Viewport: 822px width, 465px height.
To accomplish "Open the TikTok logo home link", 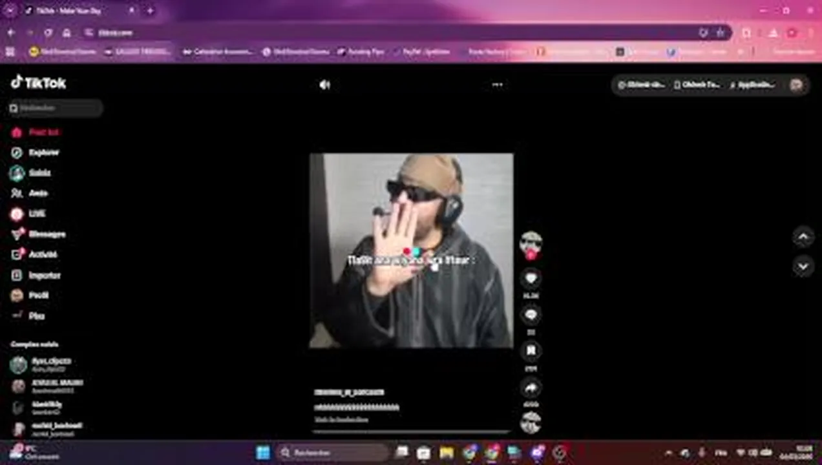I will (x=39, y=83).
